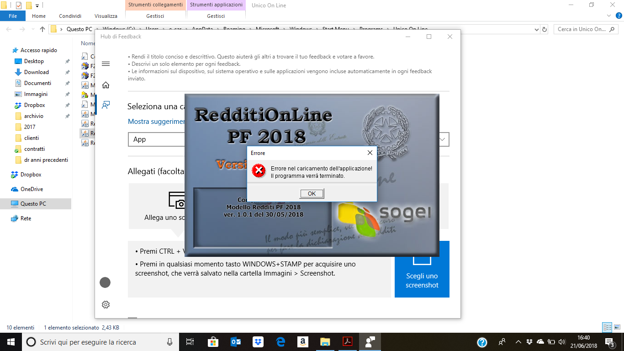
Task: Open Adobe Acrobat from taskbar
Action: [348, 342]
